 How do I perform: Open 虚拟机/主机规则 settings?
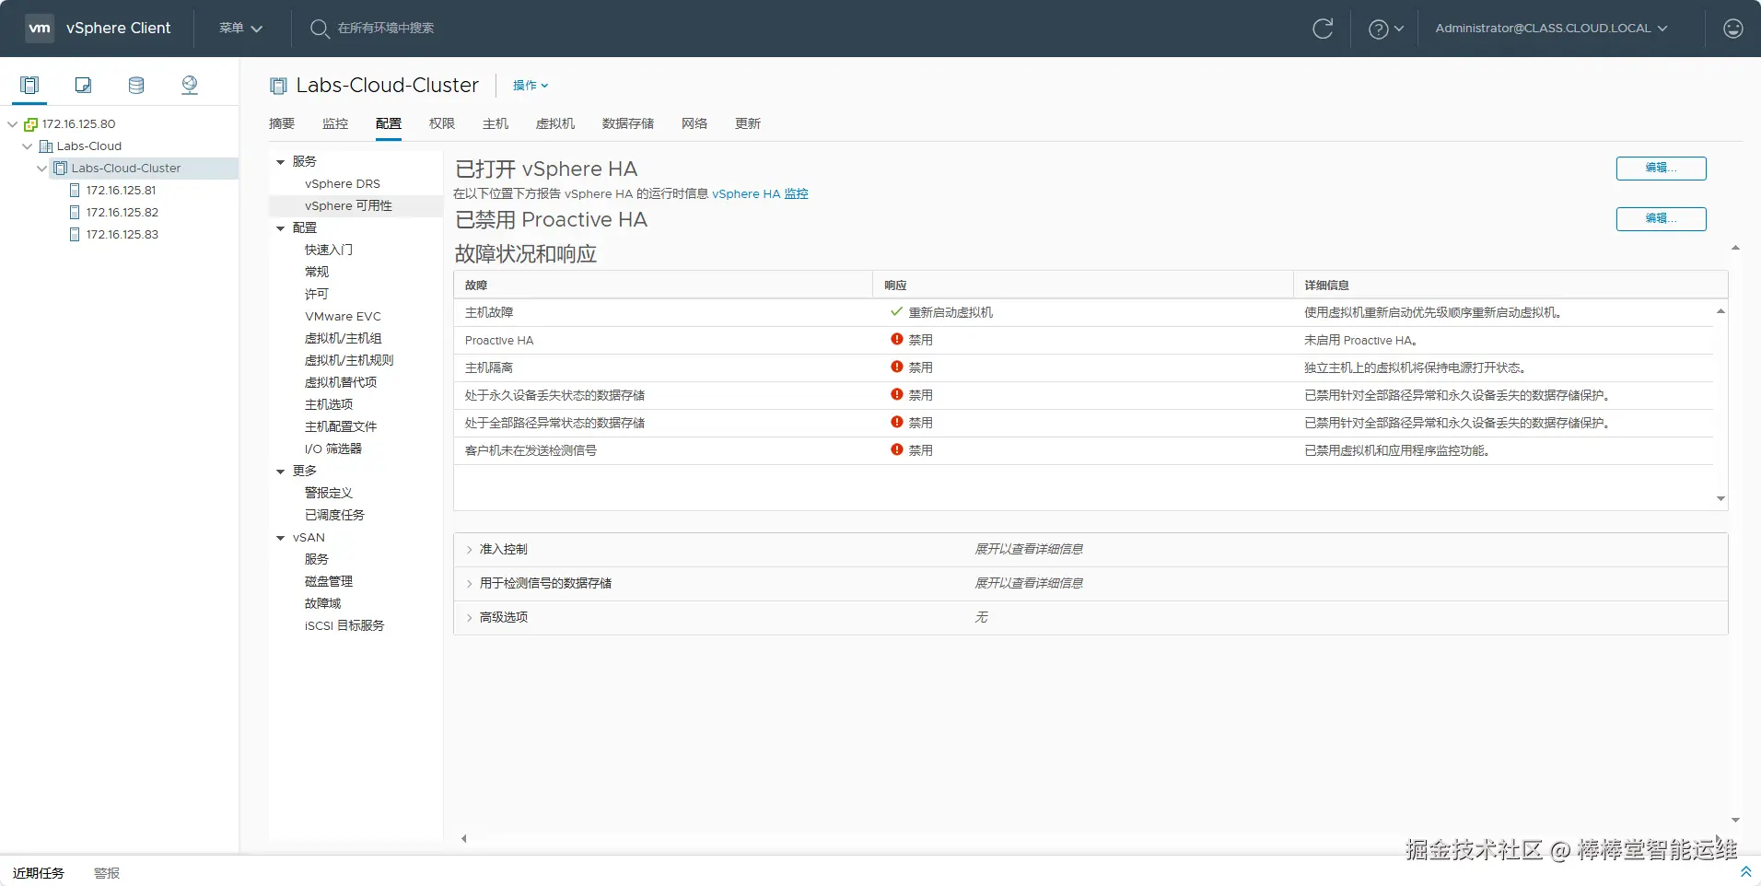coord(349,361)
